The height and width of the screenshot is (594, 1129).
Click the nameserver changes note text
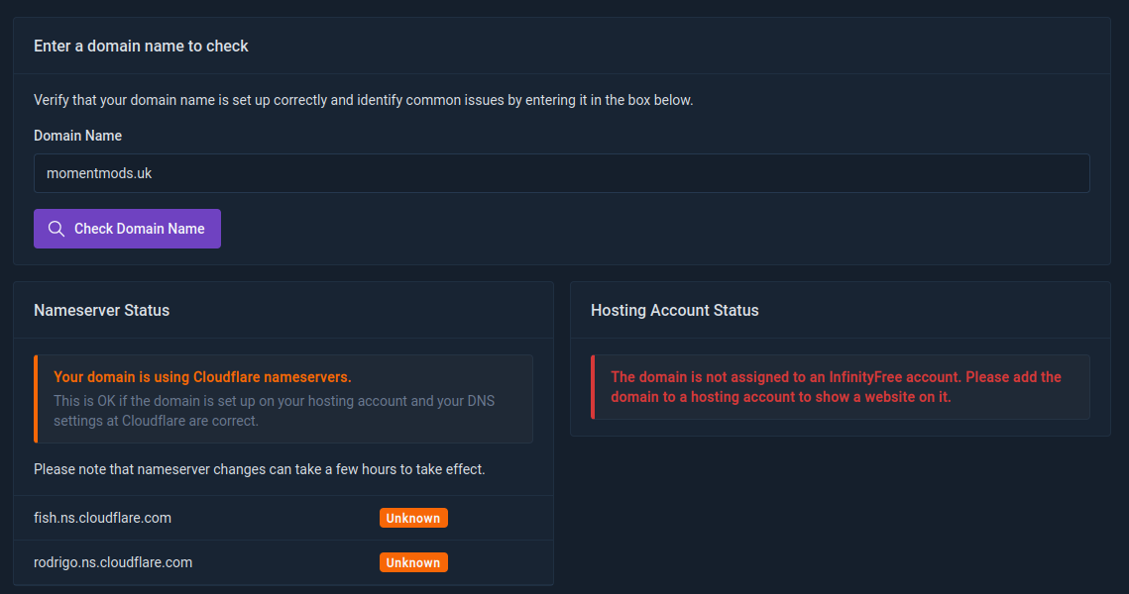tap(259, 469)
